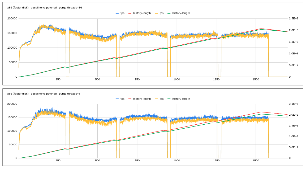This screenshot has height=169, width=306.
Task: Click the 1.5E+8 right-axis label in bottom chart
Action: point(294,126)
